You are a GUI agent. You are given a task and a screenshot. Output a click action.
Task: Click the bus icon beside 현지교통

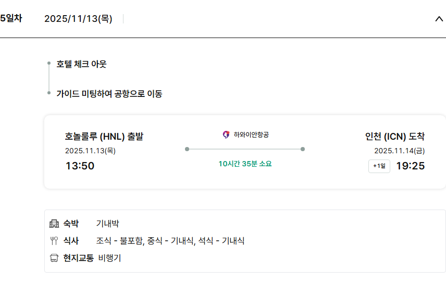click(x=54, y=258)
